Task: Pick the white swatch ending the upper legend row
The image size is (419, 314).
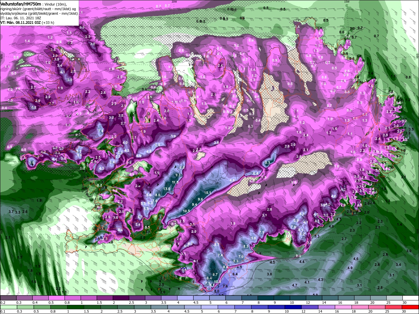Action: pyautogui.click(x=410, y=298)
